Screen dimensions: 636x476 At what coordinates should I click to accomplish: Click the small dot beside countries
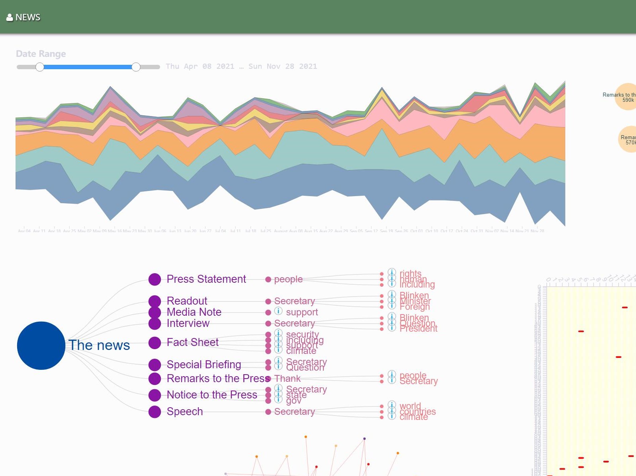tap(382, 412)
